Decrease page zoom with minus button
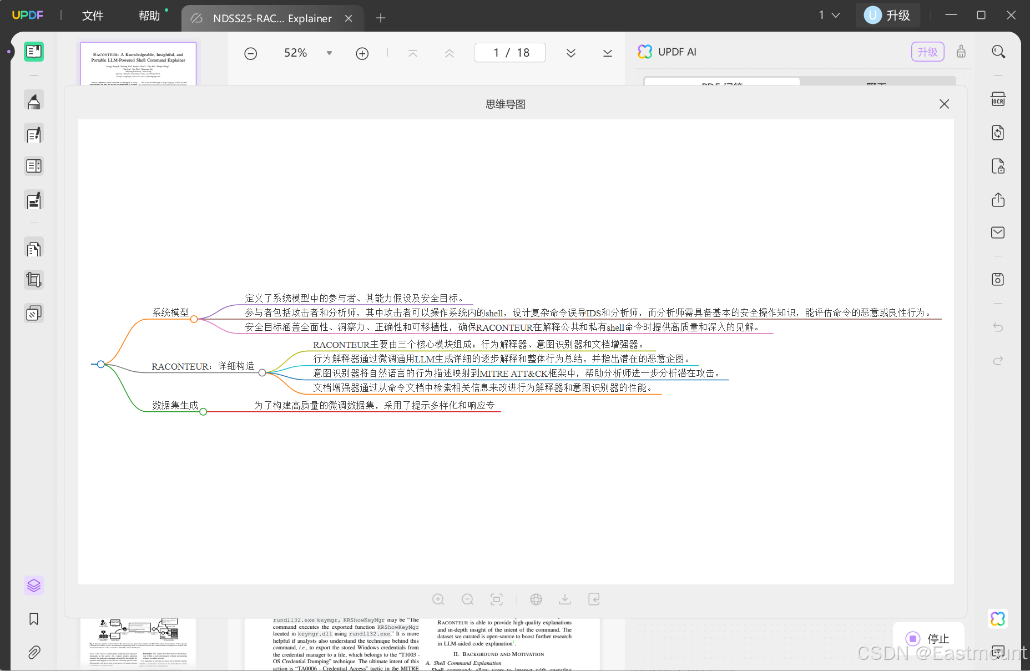The height and width of the screenshot is (671, 1030). pyautogui.click(x=251, y=53)
